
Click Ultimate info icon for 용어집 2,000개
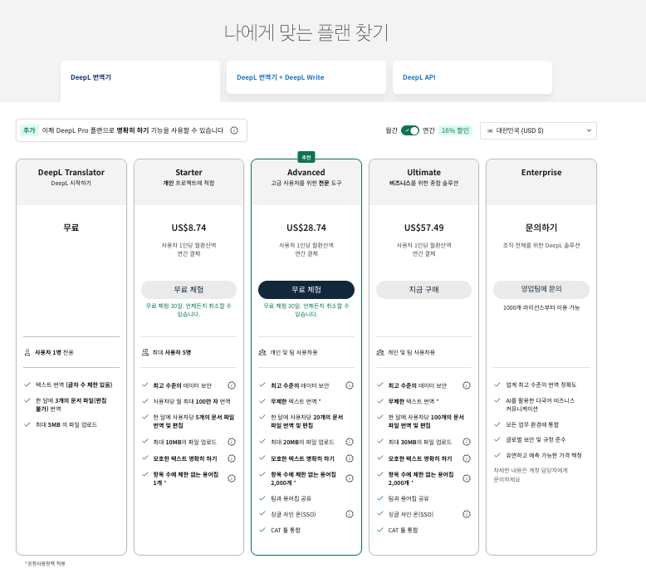coord(467,478)
